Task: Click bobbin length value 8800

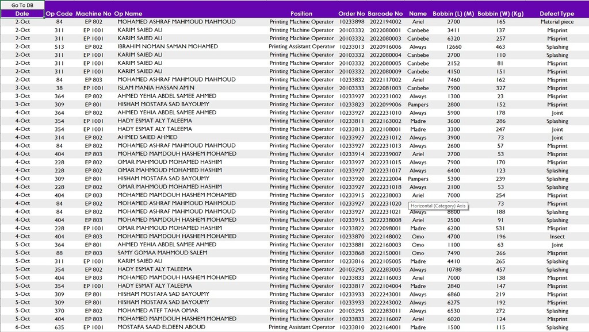Action: 453,211
